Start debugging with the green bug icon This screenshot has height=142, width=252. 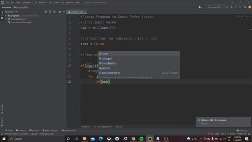point(232,7)
